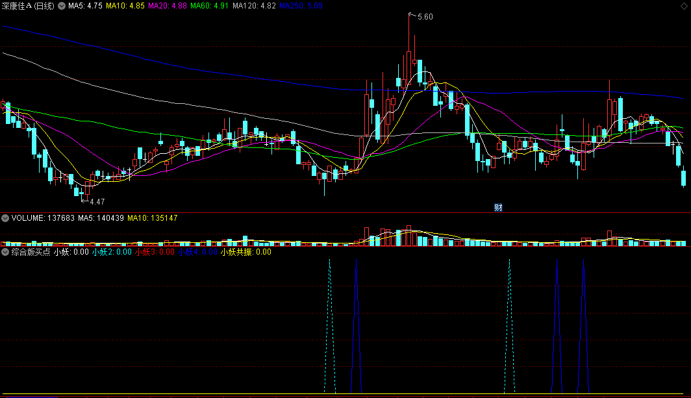Image resolution: width=691 pixels, height=398 pixels.
Task: Click the VOLUME: 137683 readout
Action: tap(43, 218)
